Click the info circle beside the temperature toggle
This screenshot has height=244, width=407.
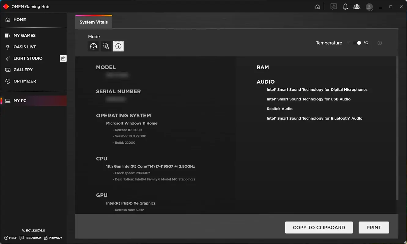379,43
